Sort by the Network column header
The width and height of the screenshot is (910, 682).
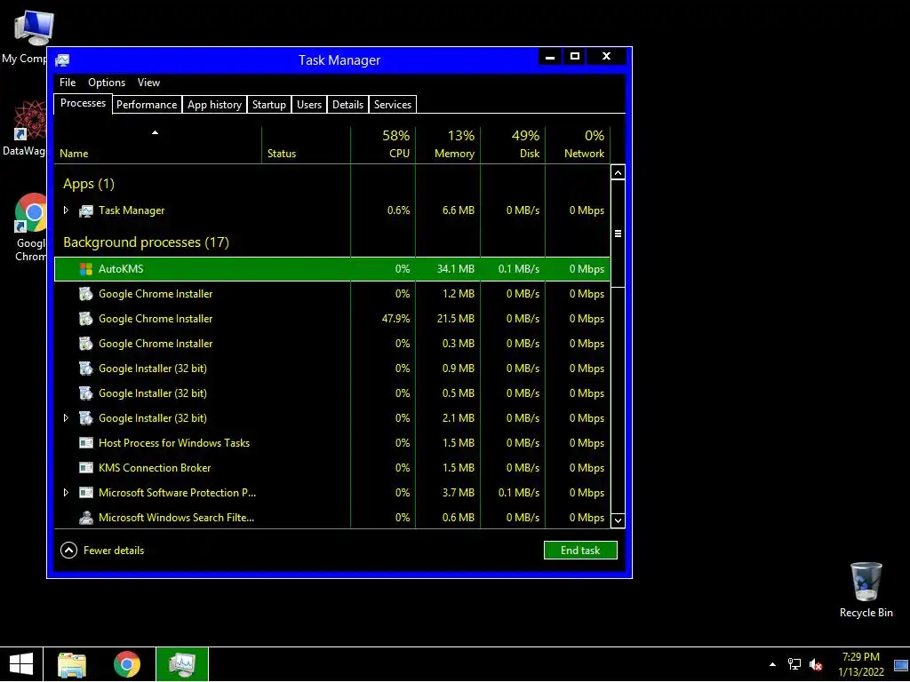click(578, 145)
